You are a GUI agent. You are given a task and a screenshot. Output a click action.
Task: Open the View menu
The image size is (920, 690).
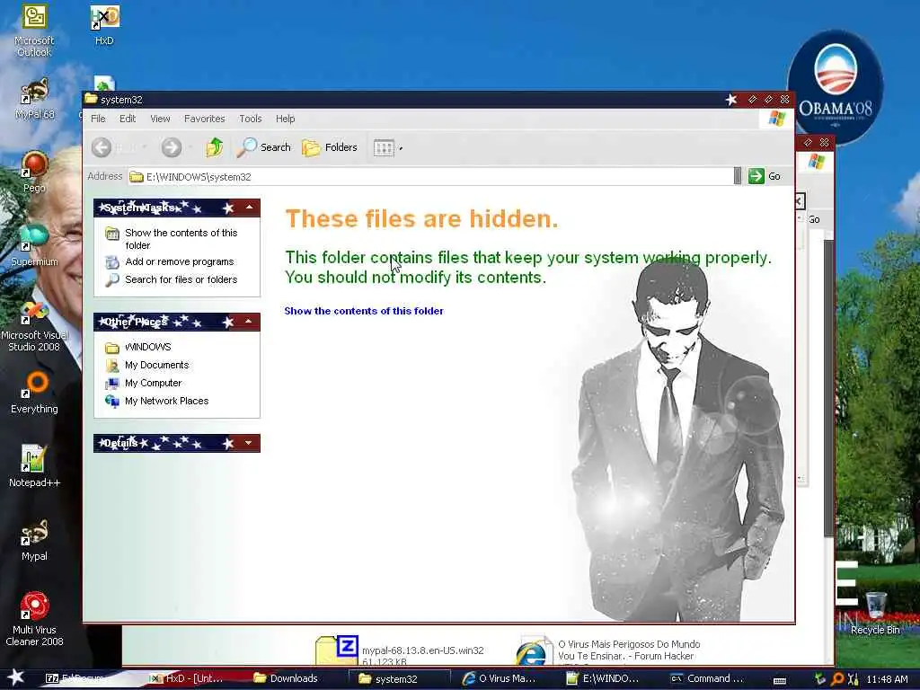click(x=160, y=119)
